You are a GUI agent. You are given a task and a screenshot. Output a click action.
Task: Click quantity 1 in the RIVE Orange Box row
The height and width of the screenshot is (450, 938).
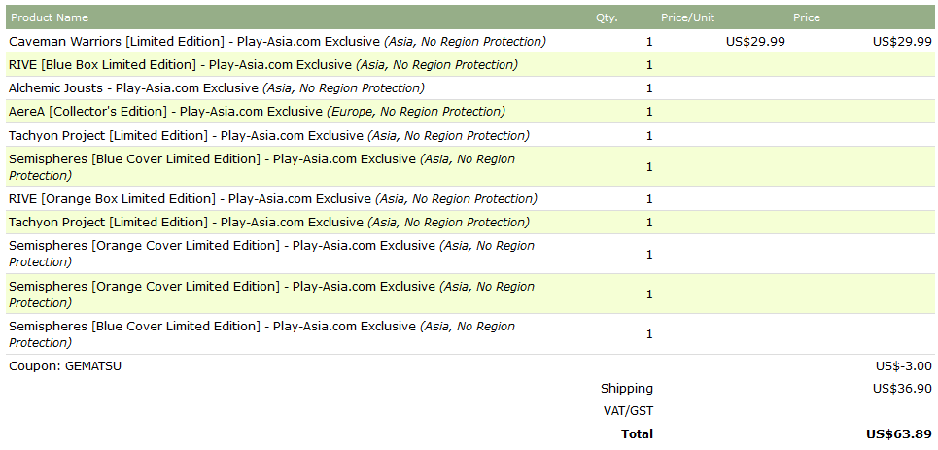(x=649, y=198)
